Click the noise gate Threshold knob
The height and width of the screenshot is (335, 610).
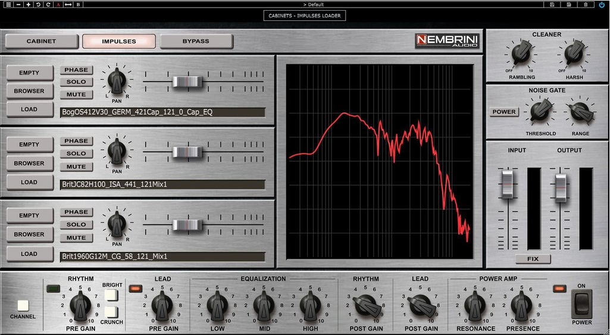[540, 110]
